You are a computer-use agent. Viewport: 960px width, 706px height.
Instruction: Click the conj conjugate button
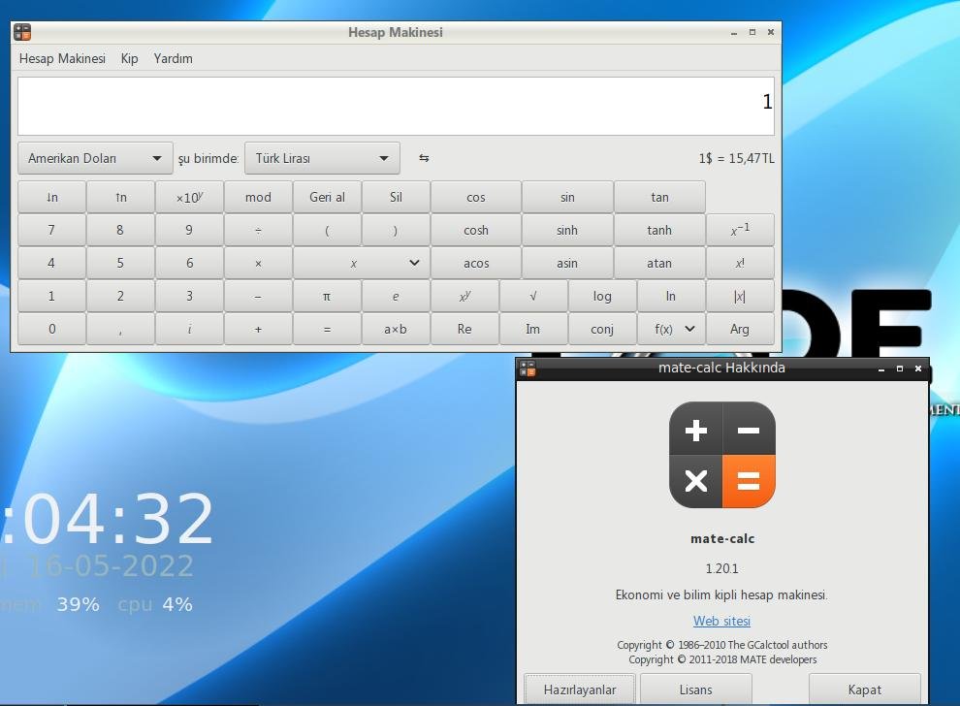point(602,329)
